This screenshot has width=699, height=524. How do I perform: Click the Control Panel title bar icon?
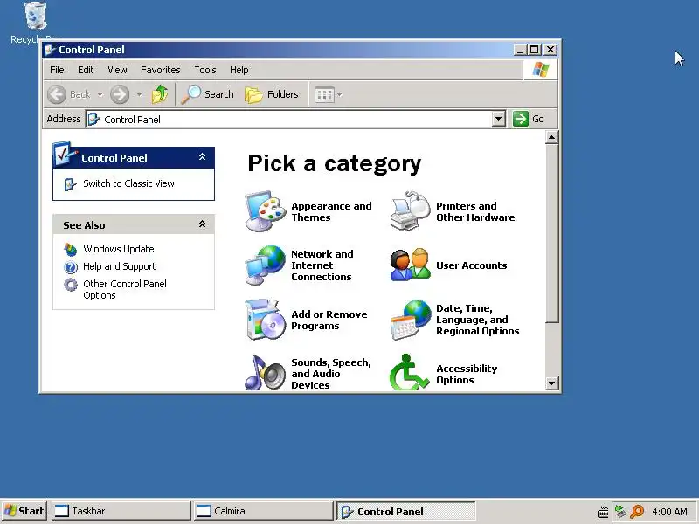click(51, 50)
